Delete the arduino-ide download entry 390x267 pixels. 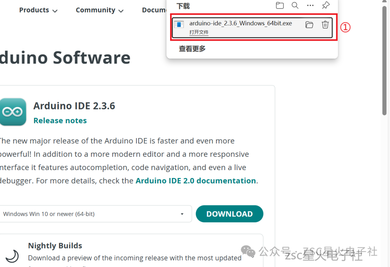[325, 25]
